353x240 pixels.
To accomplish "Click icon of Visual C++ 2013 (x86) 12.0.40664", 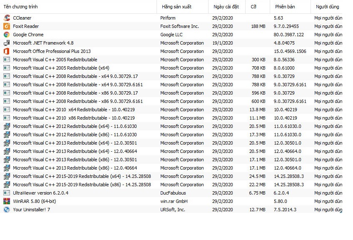I will pyautogui.click(x=7, y=168).
